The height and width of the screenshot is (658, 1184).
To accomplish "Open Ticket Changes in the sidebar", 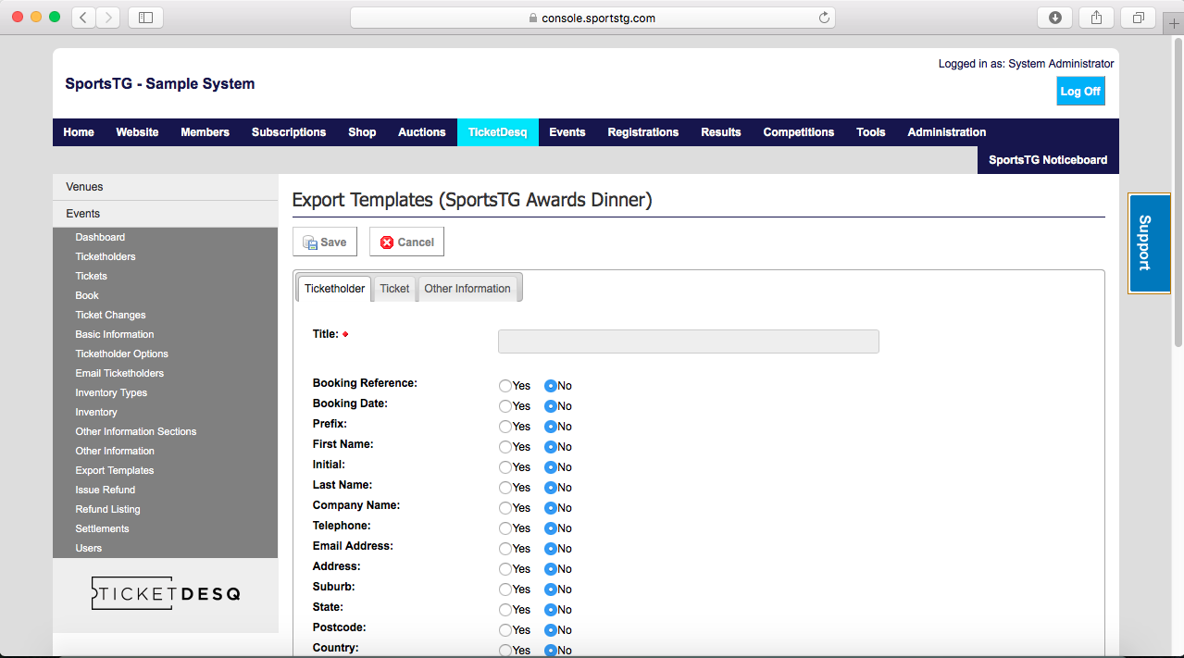I will tap(110, 316).
